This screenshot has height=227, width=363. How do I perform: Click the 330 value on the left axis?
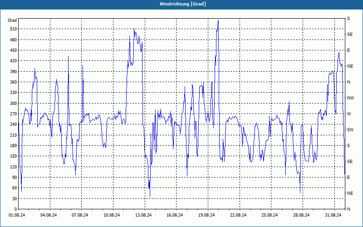coord(14,93)
